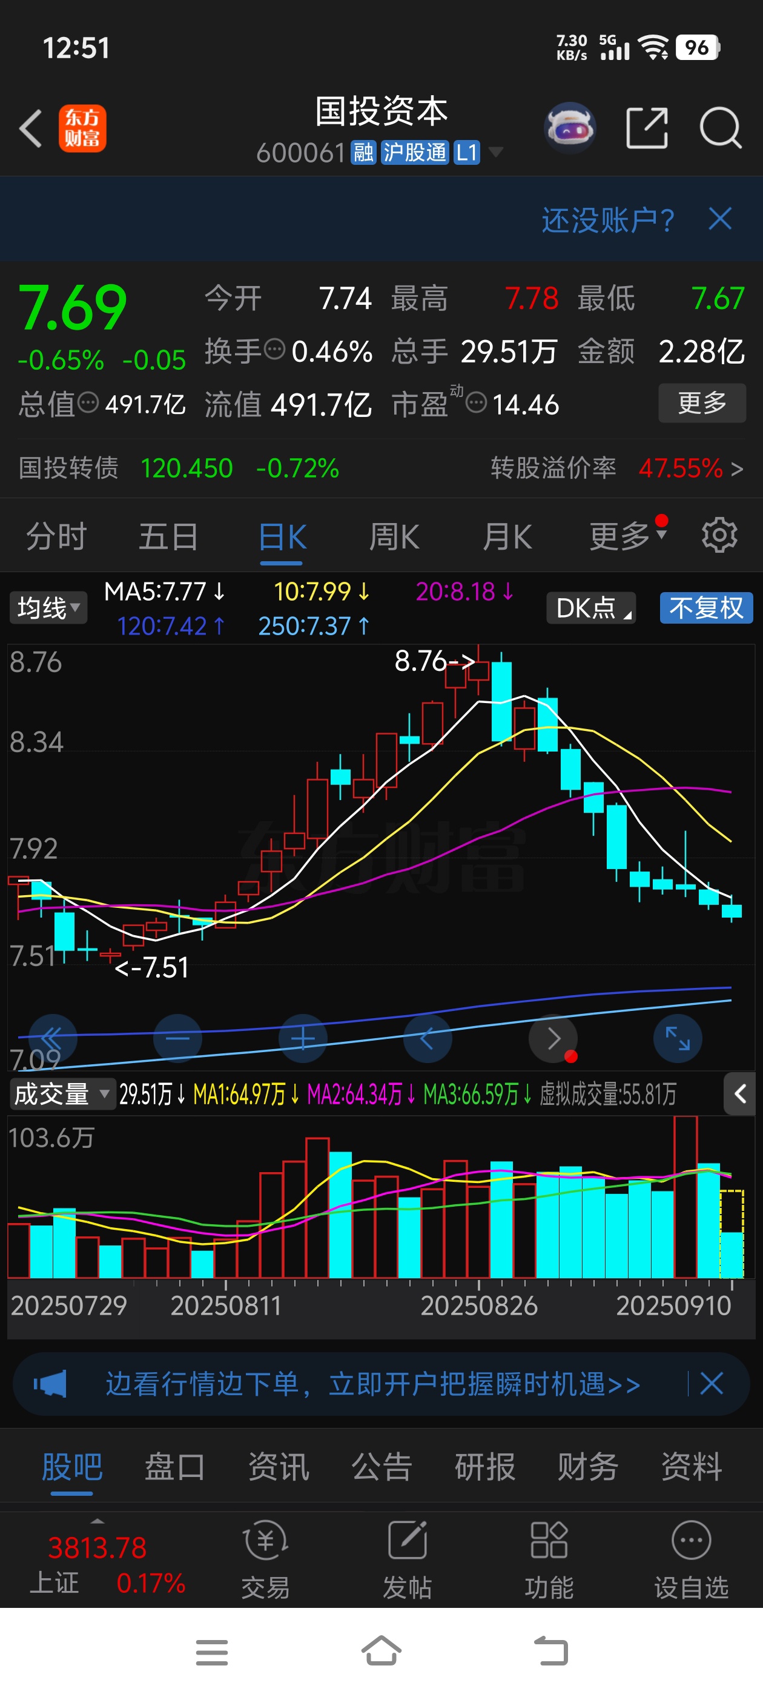Go back with the top-left arrow
The image size is (763, 1697).
pyautogui.click(x=31, y=128)
